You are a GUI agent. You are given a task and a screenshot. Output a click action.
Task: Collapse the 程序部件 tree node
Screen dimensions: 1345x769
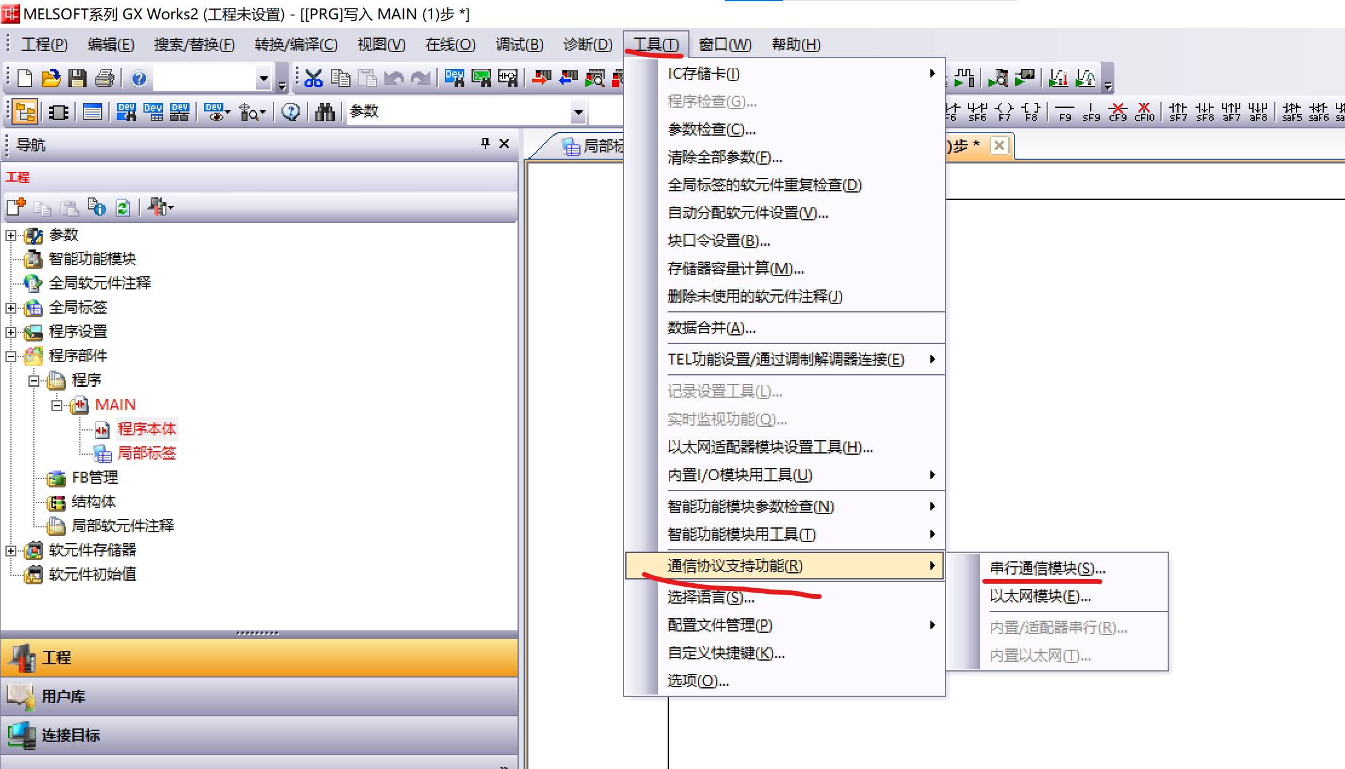(x=11, y=356)
